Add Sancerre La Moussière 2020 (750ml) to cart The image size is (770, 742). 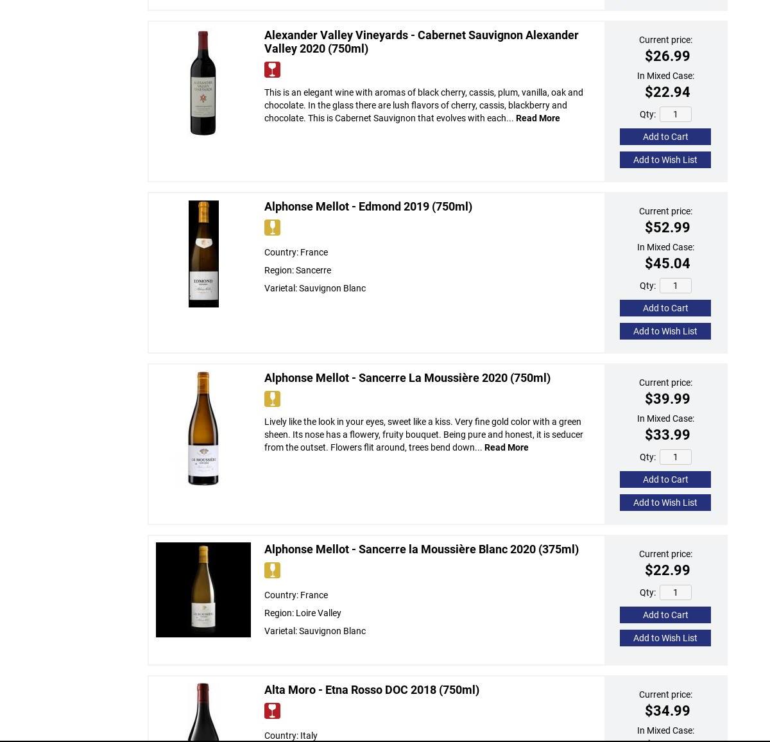665,479
